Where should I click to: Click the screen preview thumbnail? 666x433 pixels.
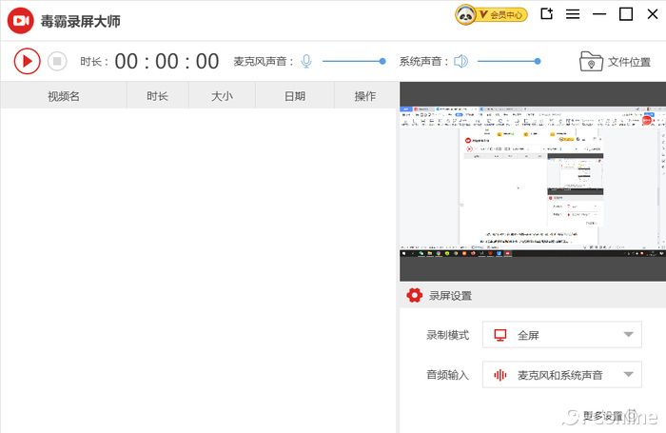click(x=533, y=182)
